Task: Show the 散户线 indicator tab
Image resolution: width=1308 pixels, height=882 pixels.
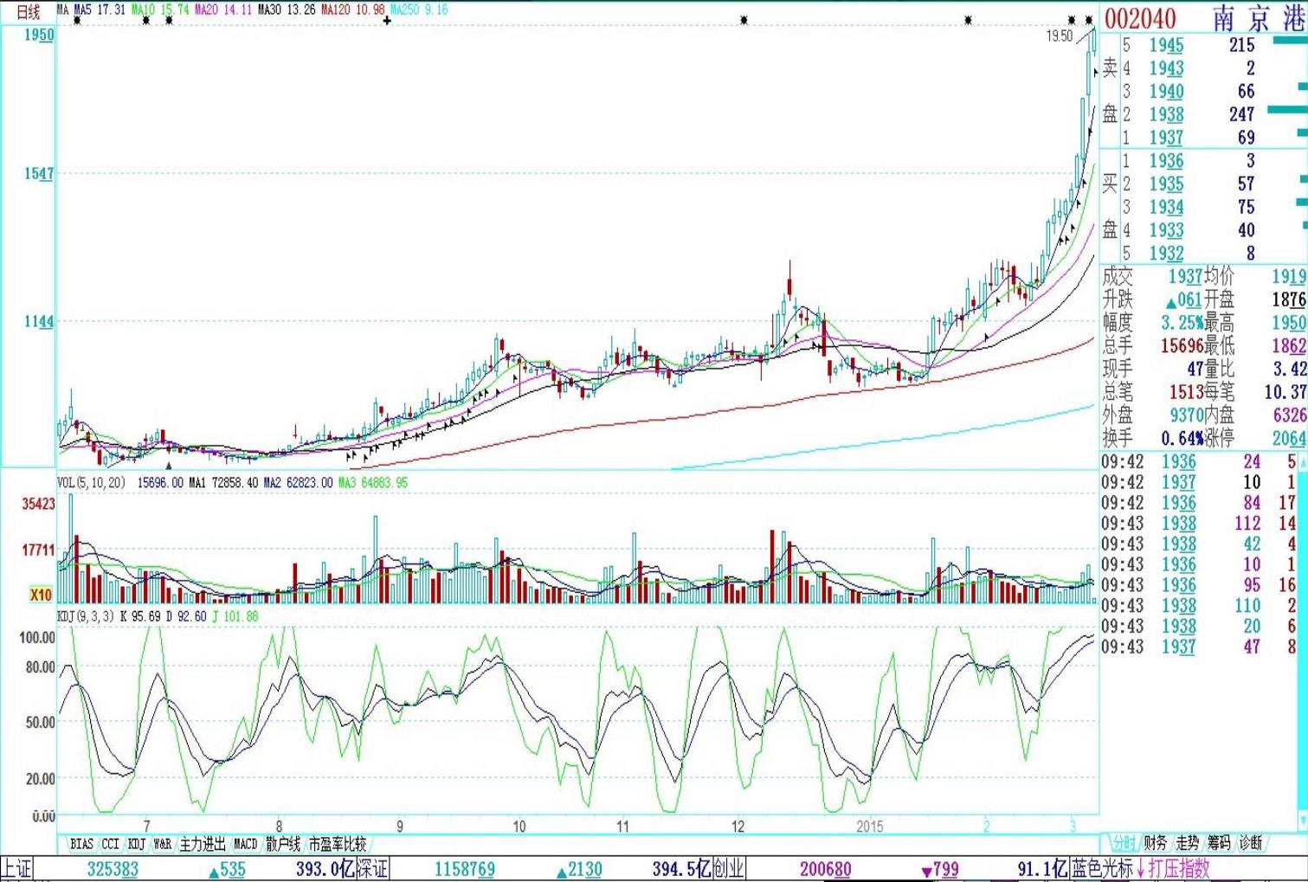Action: tap(283, 844)
